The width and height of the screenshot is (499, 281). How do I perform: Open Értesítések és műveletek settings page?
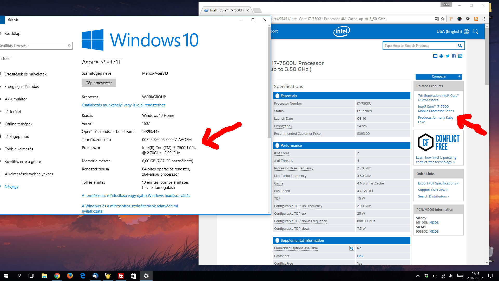(x=25, y=74)
